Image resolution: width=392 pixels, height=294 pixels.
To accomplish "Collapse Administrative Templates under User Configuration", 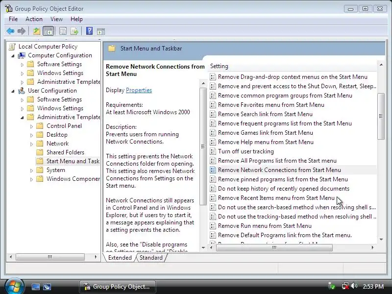I will click(x=22, y=118).
